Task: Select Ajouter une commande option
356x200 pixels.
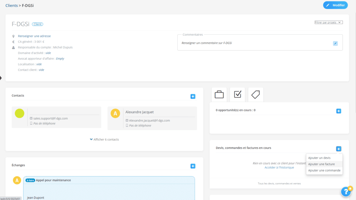Action: click(x=324, y=170)
